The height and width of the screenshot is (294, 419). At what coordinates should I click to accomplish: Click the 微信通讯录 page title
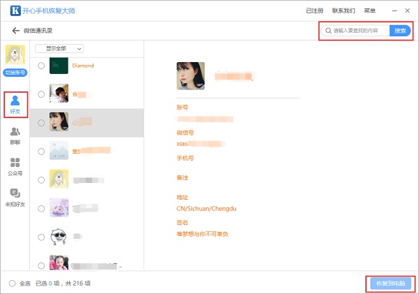pos(38,31)
